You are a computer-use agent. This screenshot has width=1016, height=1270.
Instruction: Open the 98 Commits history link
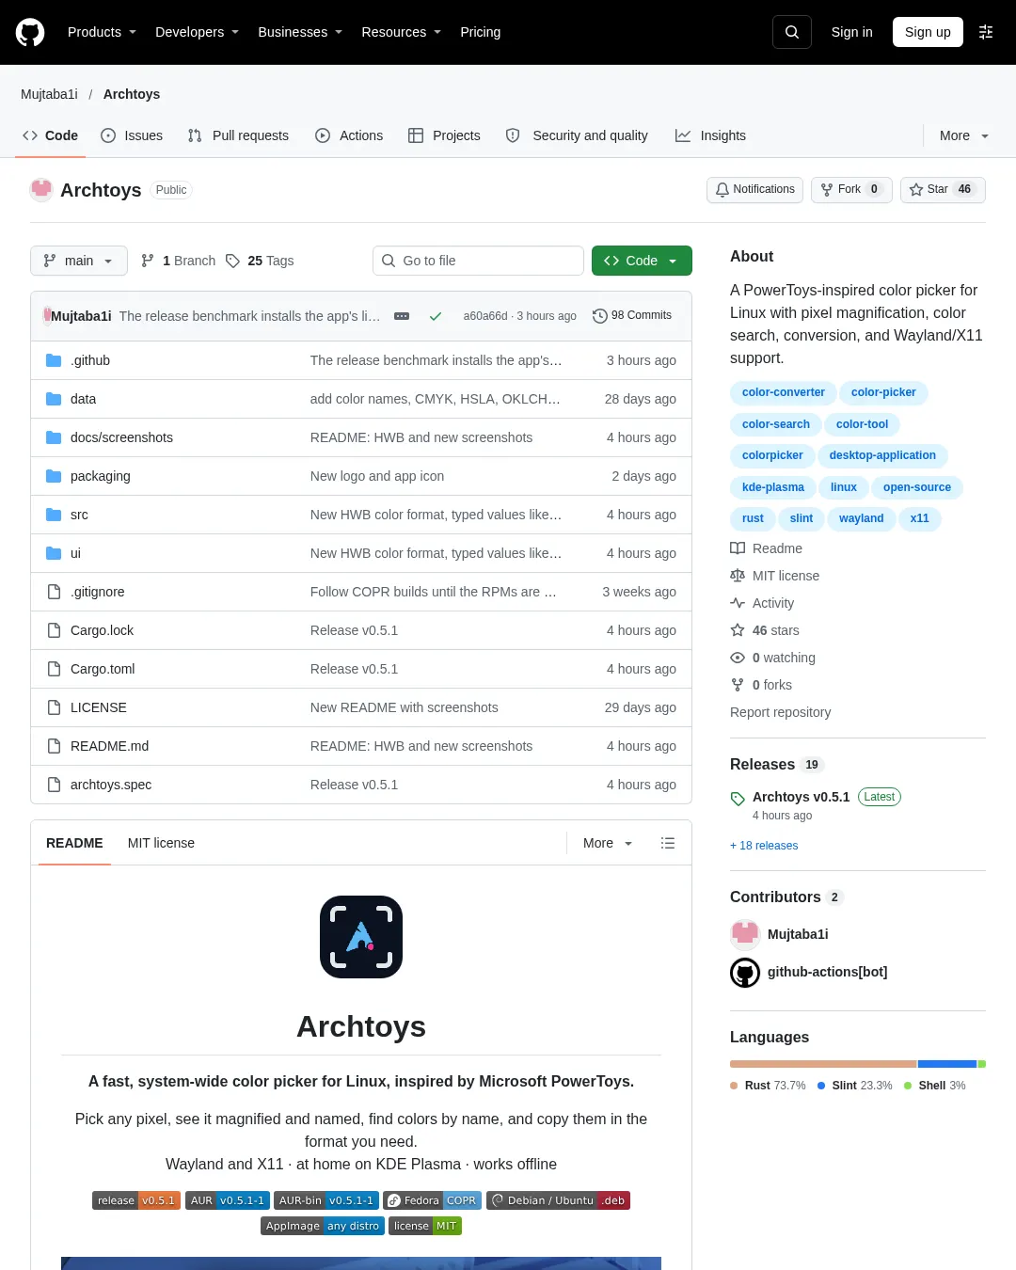pos(632,316)
